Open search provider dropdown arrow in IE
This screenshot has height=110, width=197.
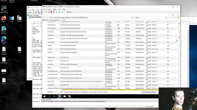point(167,17)
